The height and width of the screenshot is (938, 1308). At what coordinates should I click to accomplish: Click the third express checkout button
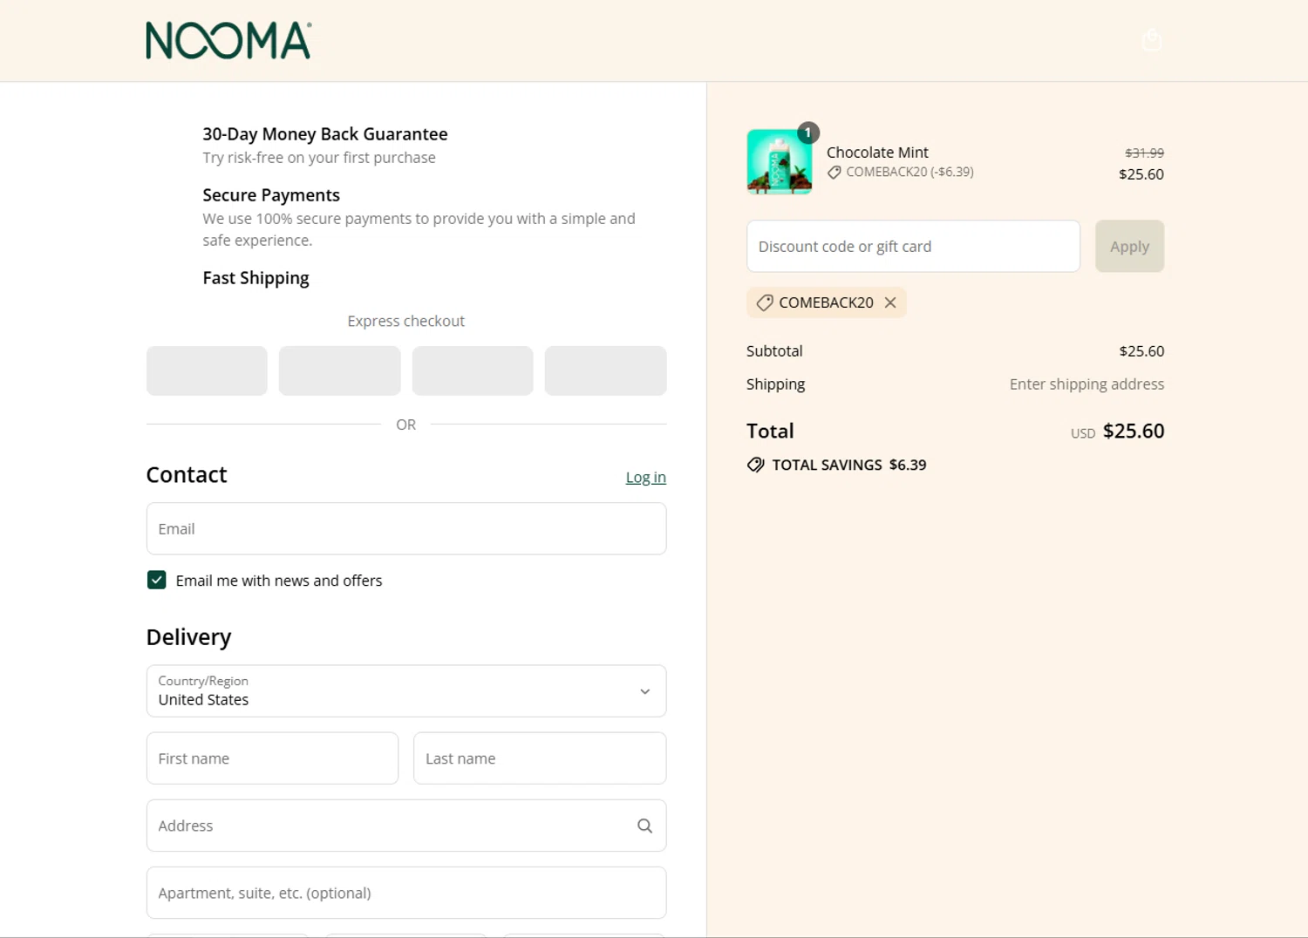(473, 370)
